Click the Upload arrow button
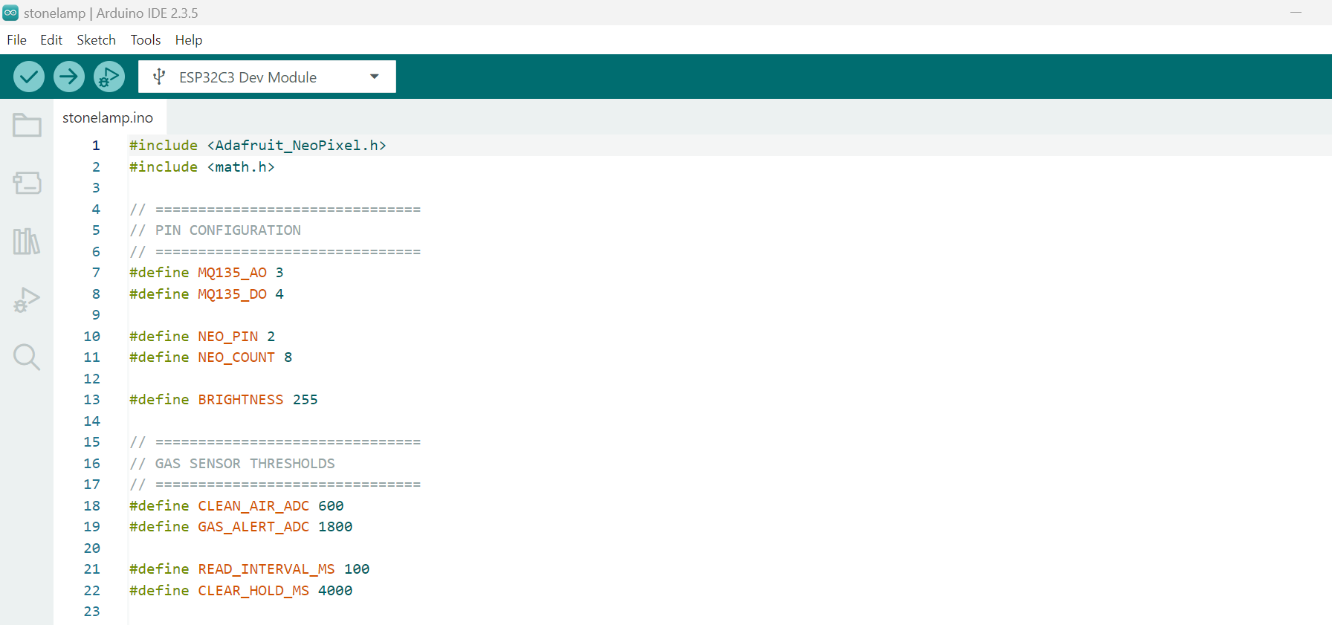Viewport: 1332px width, 625px height. click(x=69, y=77)
